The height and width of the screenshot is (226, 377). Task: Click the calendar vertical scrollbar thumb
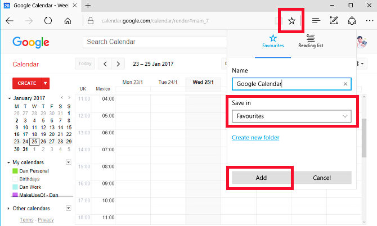(364, 138)
